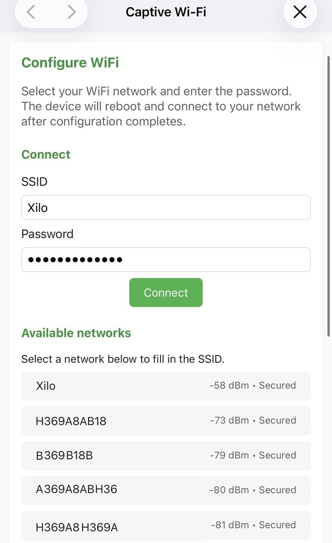Click the Configure WiFi heading
This screenshot has height=543, width=332.
pyautogui.click(x=70, y=63)
